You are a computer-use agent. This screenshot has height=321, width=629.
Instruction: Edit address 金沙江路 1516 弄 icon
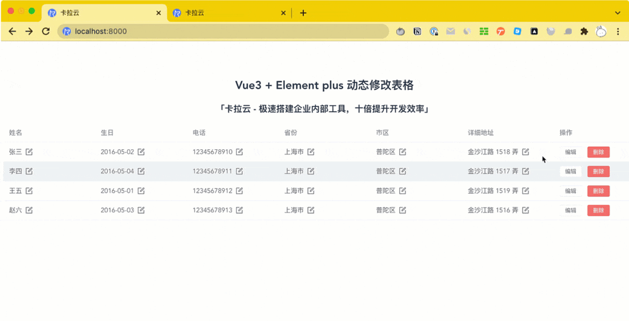pyautogui.click(x=525, y=210)
